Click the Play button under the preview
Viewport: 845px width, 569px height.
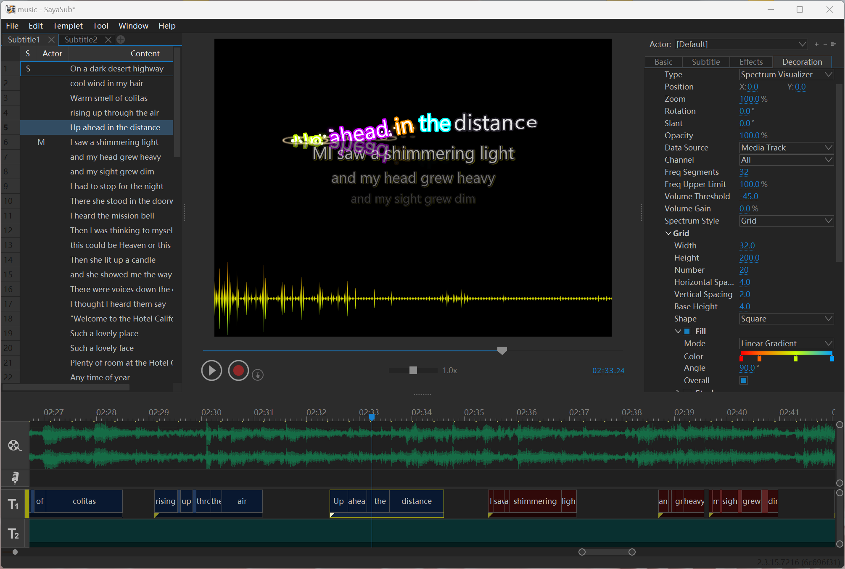point(211,371)
